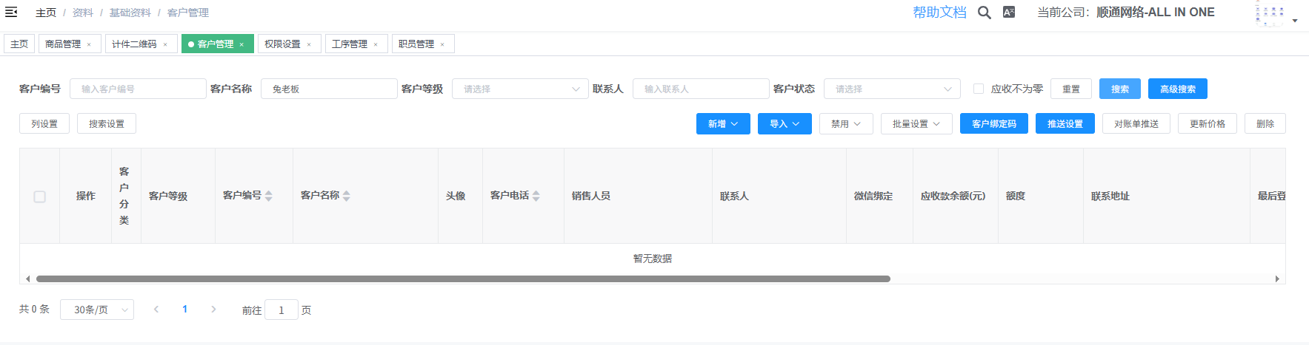This screenshot has width=1309, height=345.
Task: Open the language translate icon
Action: (1008, 12)
